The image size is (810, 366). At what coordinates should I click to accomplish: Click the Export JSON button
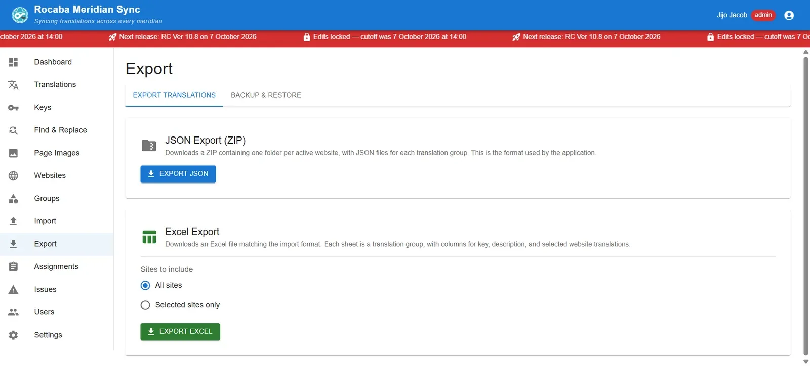point(178,174)
